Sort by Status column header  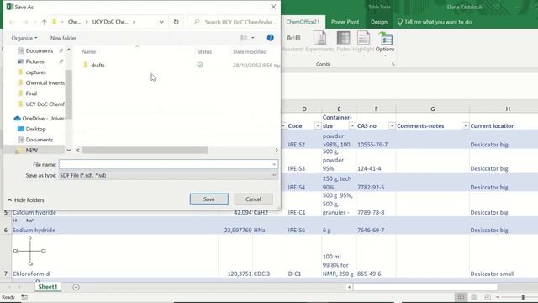tap(204, 52)
